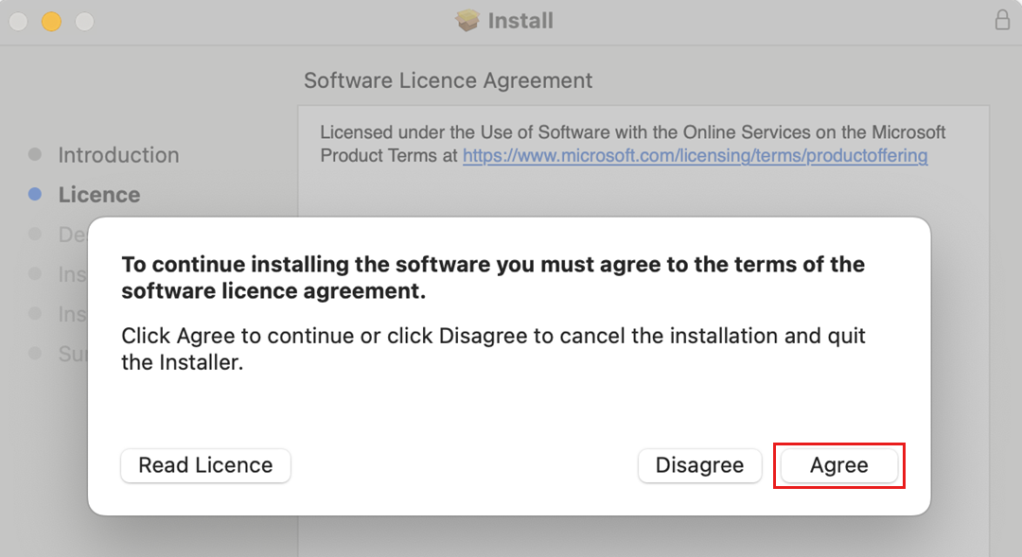Click the Agree button highlighted in red
Image resolution: width=1022 pixels, height=557 pixels.
click(x=839, y=465)
